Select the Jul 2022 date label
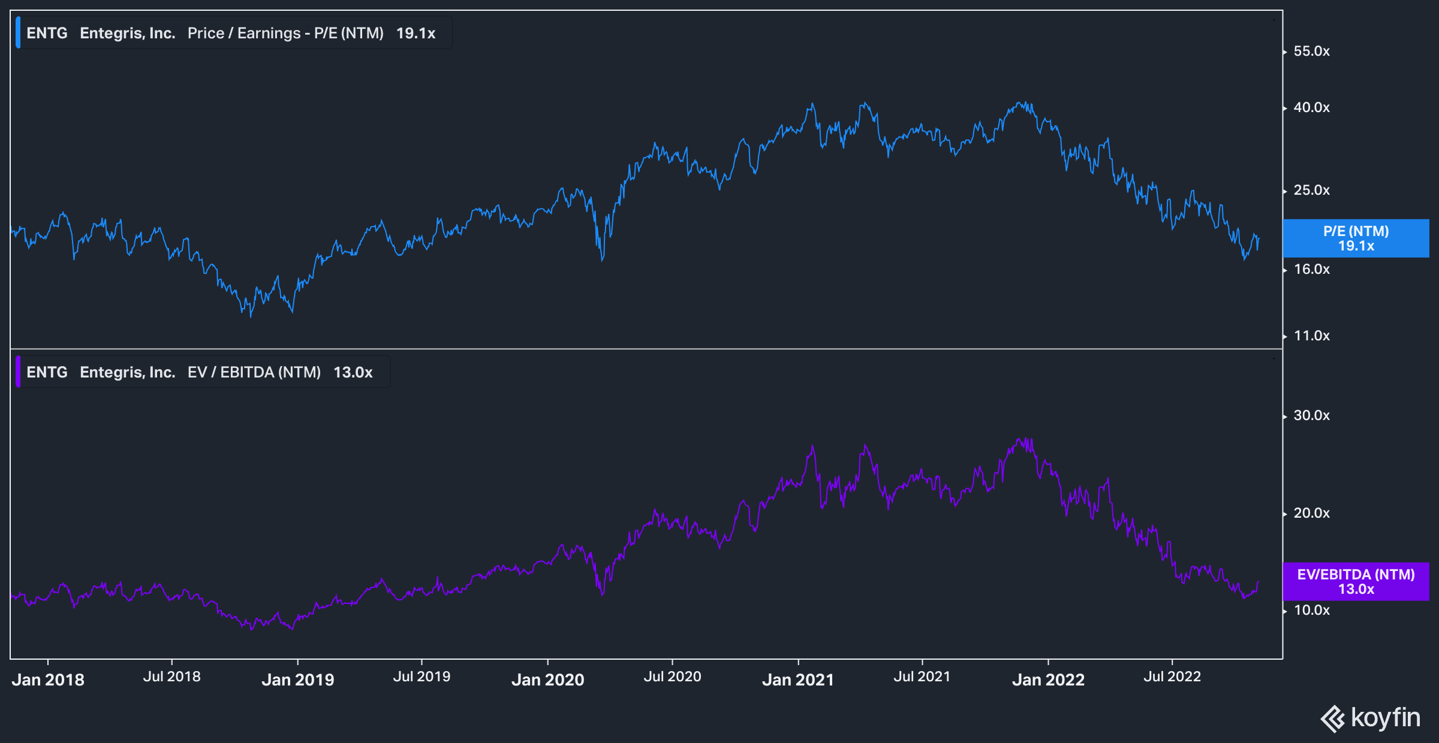Viewport: 1439px width, 743px height. tap(1172, 676)
